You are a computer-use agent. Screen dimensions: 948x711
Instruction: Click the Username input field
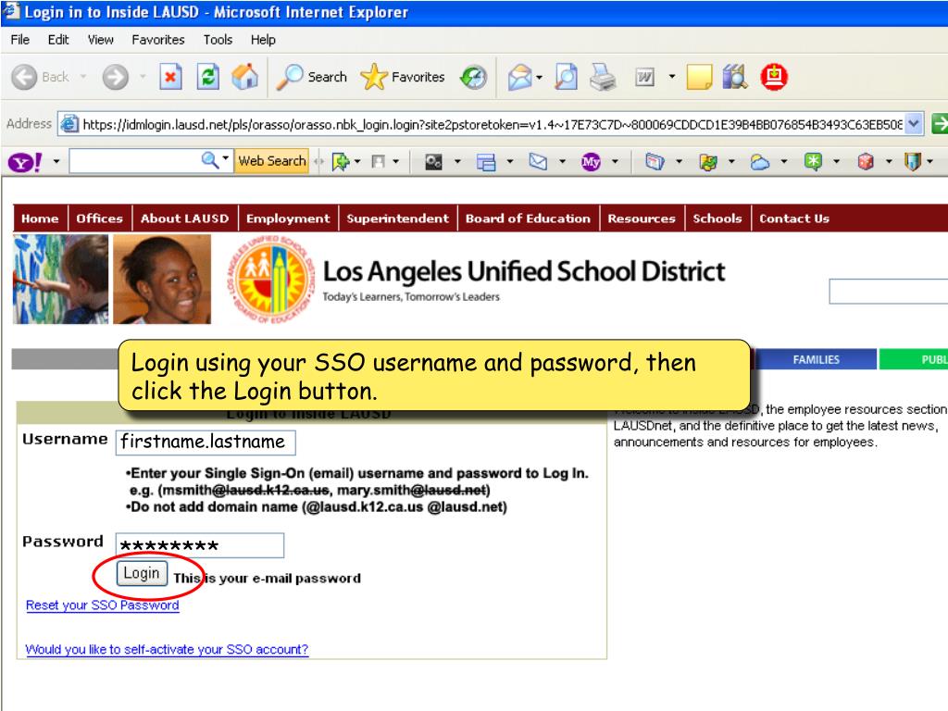(x=206, y=442)
